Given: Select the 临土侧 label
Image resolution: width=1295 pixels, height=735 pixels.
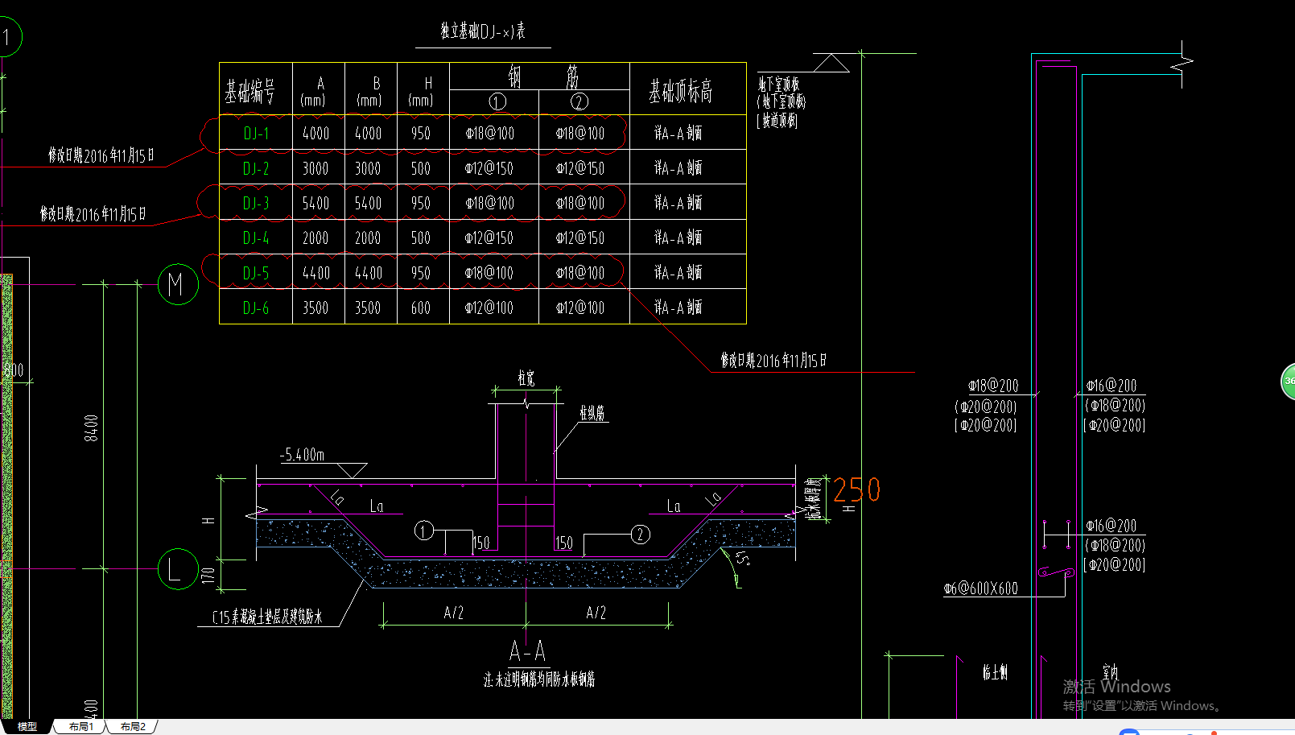Looking at the screenshot, I should [995, 672].
